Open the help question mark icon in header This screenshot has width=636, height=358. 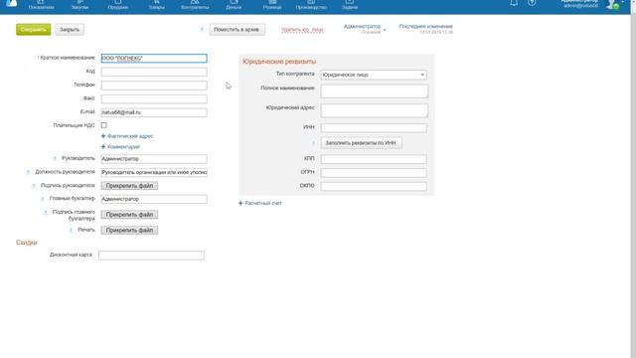tap(532, 3)
